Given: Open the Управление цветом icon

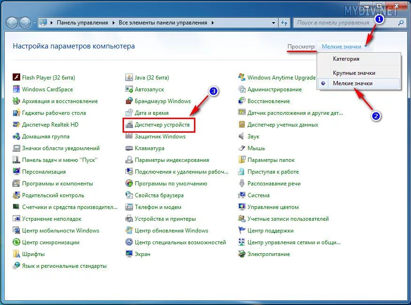Looking at the screenshot, I should [242, 207].
